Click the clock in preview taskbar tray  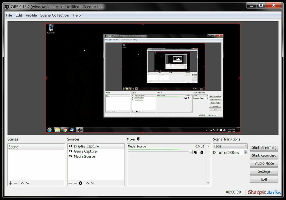click(x=231, y=130)
